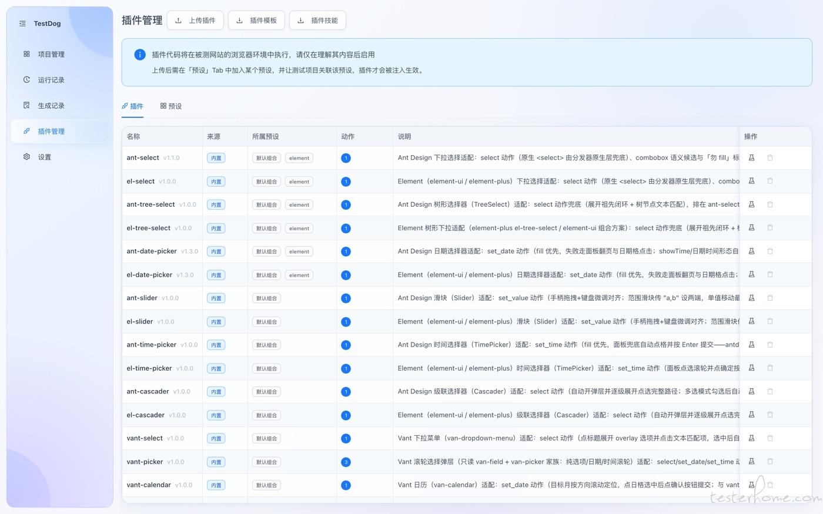Click the test flask icon for el-select

[x=751, y=181]
